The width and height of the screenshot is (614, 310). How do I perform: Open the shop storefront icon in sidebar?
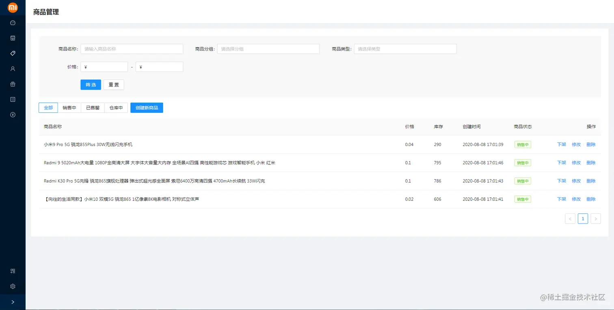tap(13, 38)
